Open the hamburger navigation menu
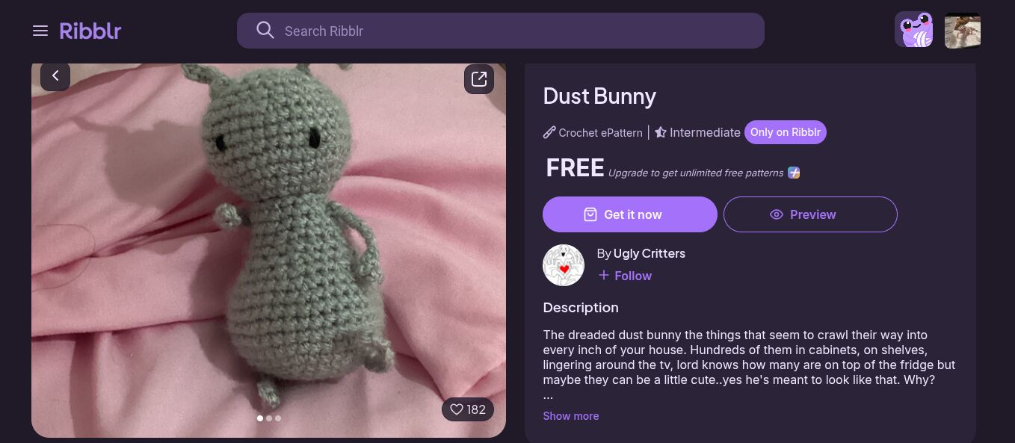1015x443 pixels. 40,31
